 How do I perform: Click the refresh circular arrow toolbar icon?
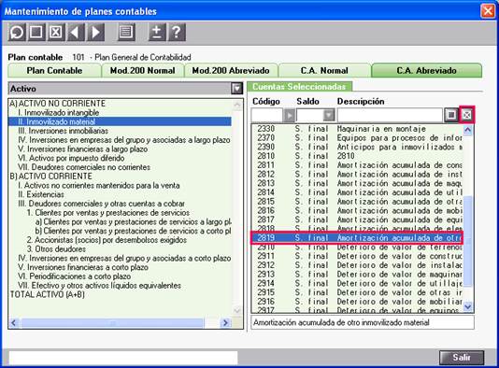(x=17, y=32)
